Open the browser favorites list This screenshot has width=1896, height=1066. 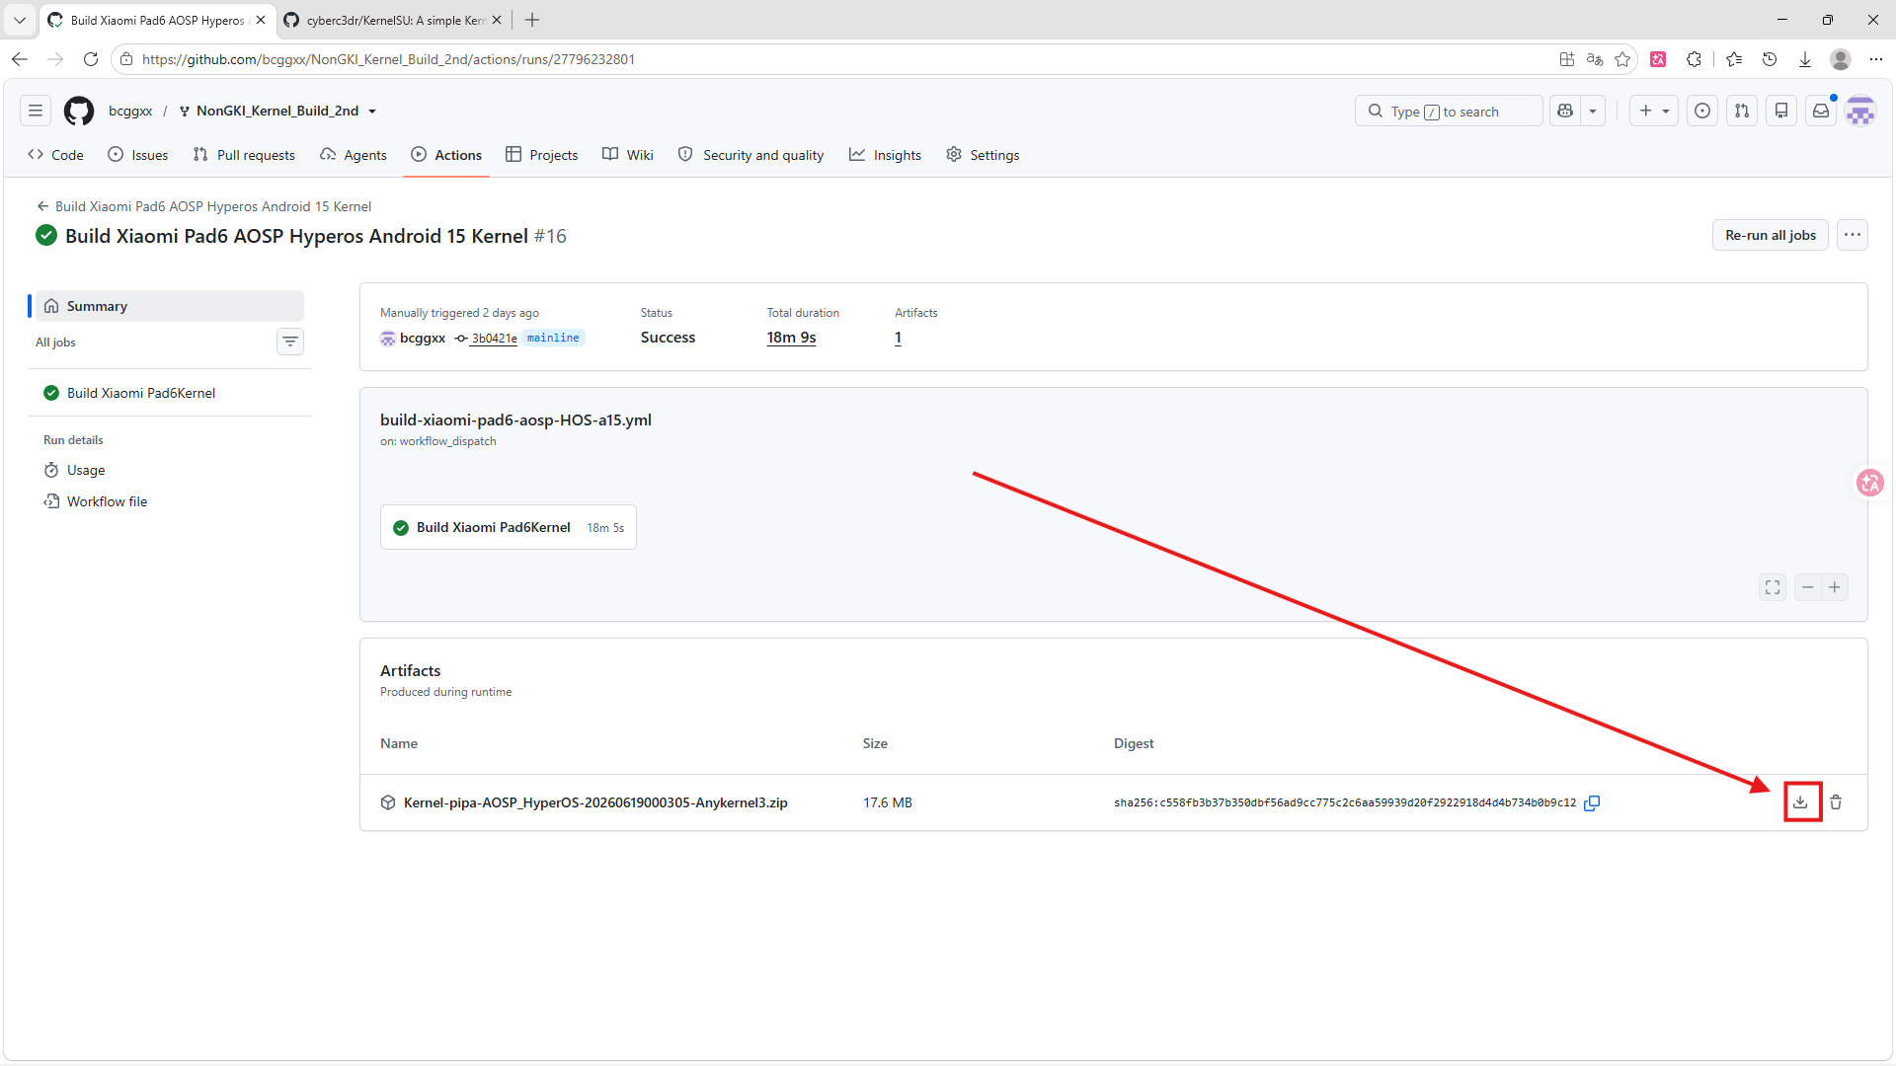click(x=1734, y=59)
